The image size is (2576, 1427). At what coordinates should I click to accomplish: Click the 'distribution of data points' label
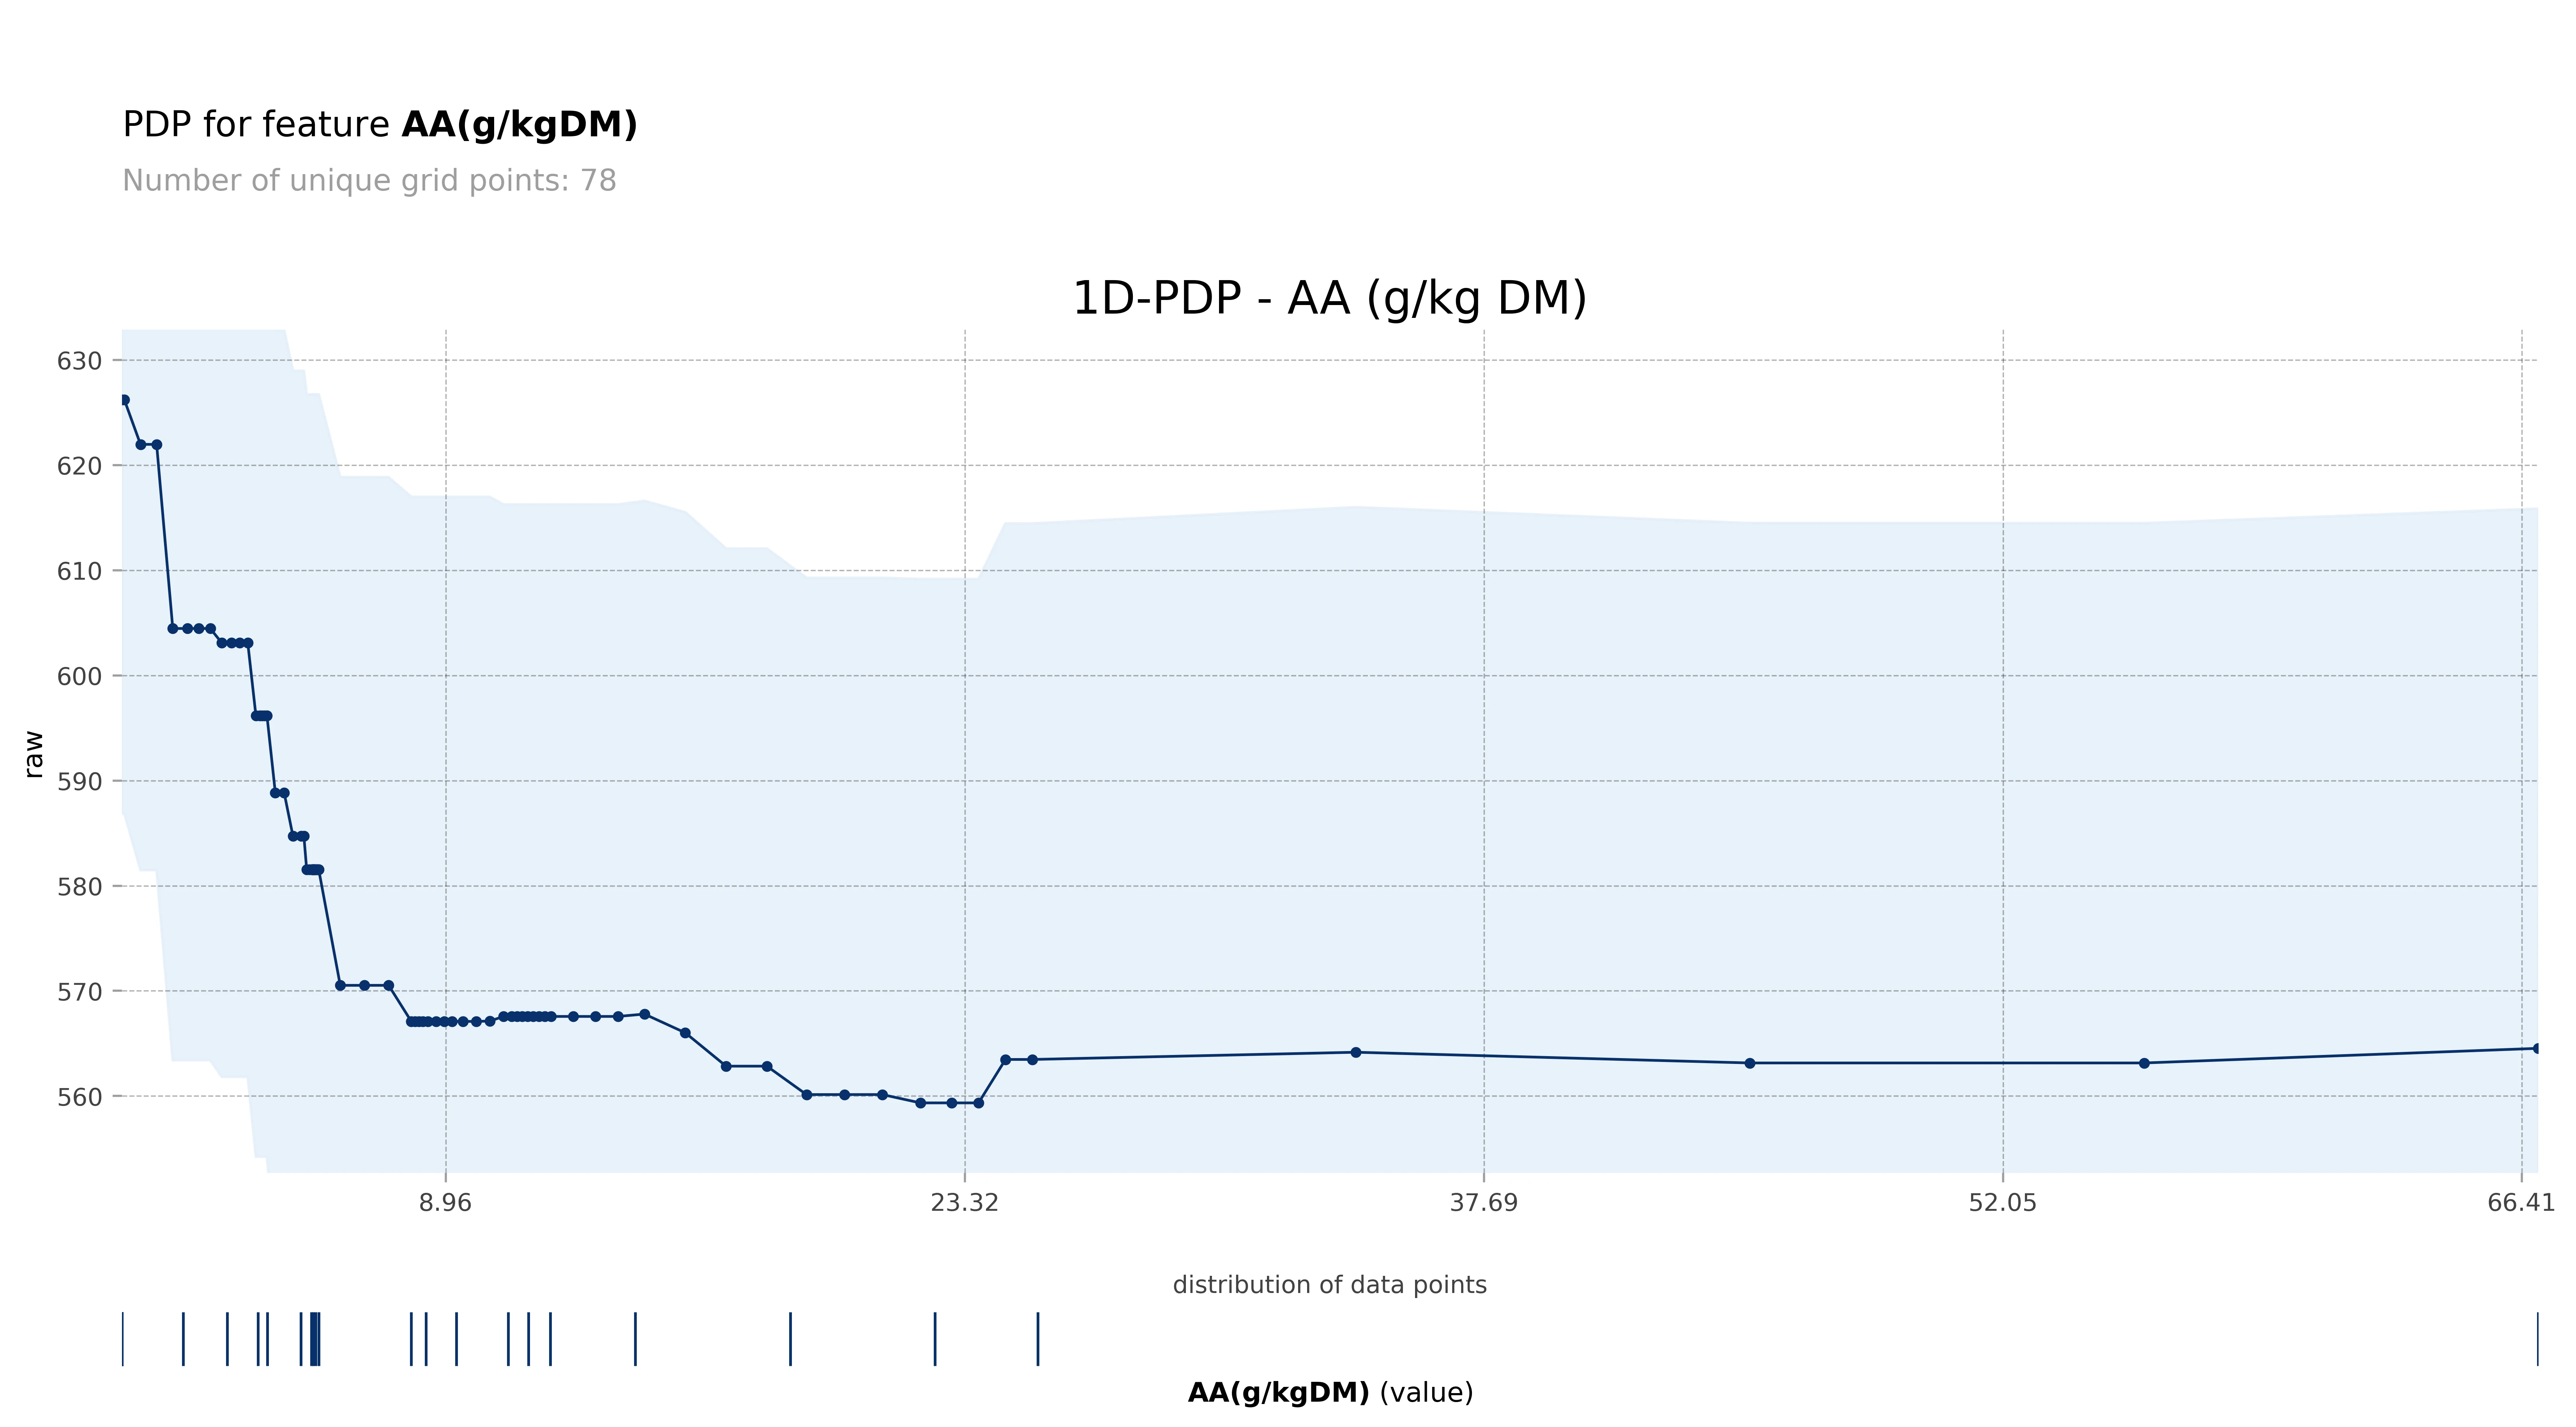pyautogui.click(x=1329, y=1285)
